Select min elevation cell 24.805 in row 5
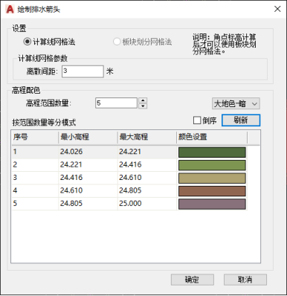This screenshot has width=287, height=296. point(88,204)
